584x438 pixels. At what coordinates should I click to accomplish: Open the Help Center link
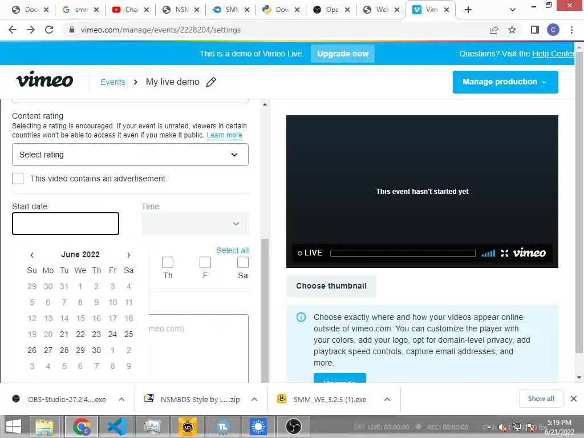(553, 54)
